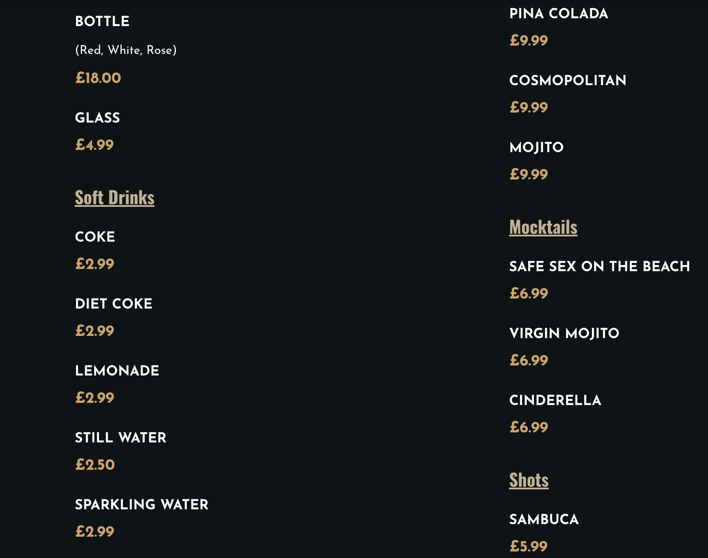708x558 pixels.
Task: Choose the STILL WATER item
Action: pyautogui.click(x=121, y=438)
